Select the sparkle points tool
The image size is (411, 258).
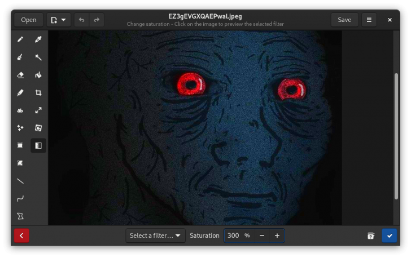[x=20, y=128]
